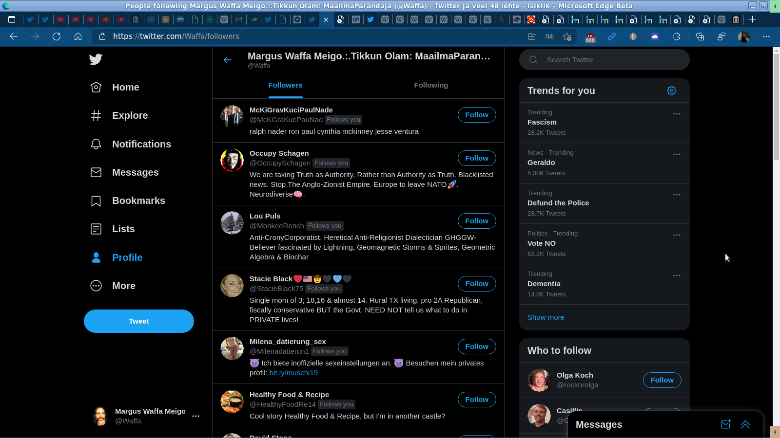Open Edge Settings and more menu
Screen dimensions: 780x438
tap(766, 36)
